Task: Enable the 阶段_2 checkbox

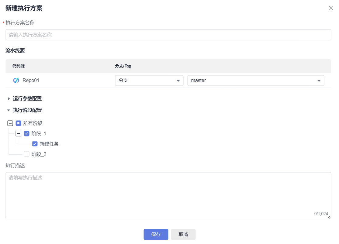Action: (x=26, y=154)
